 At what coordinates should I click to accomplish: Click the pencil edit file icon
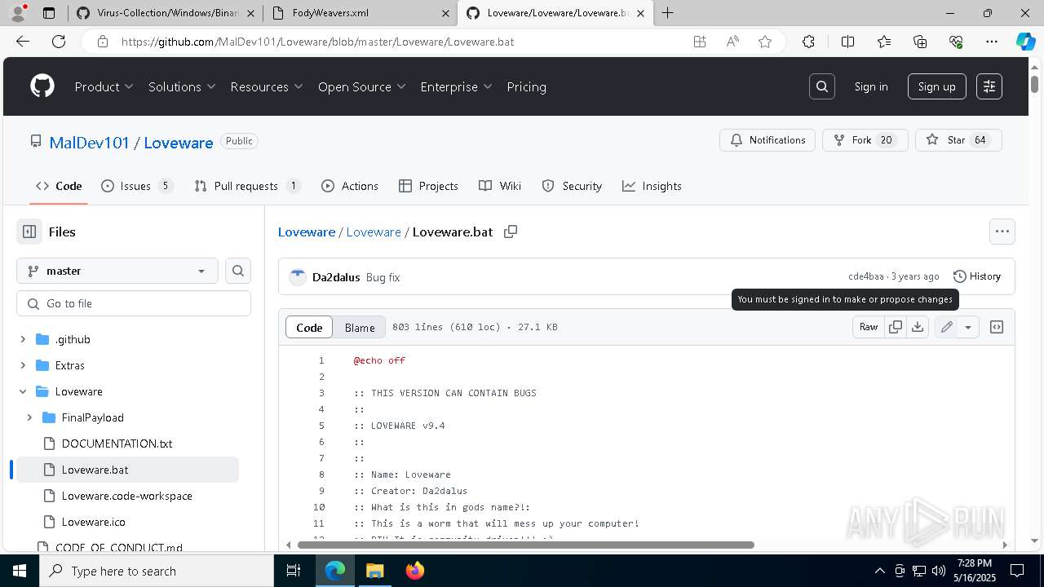946,327
